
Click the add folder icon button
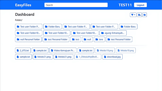(145, 15)
